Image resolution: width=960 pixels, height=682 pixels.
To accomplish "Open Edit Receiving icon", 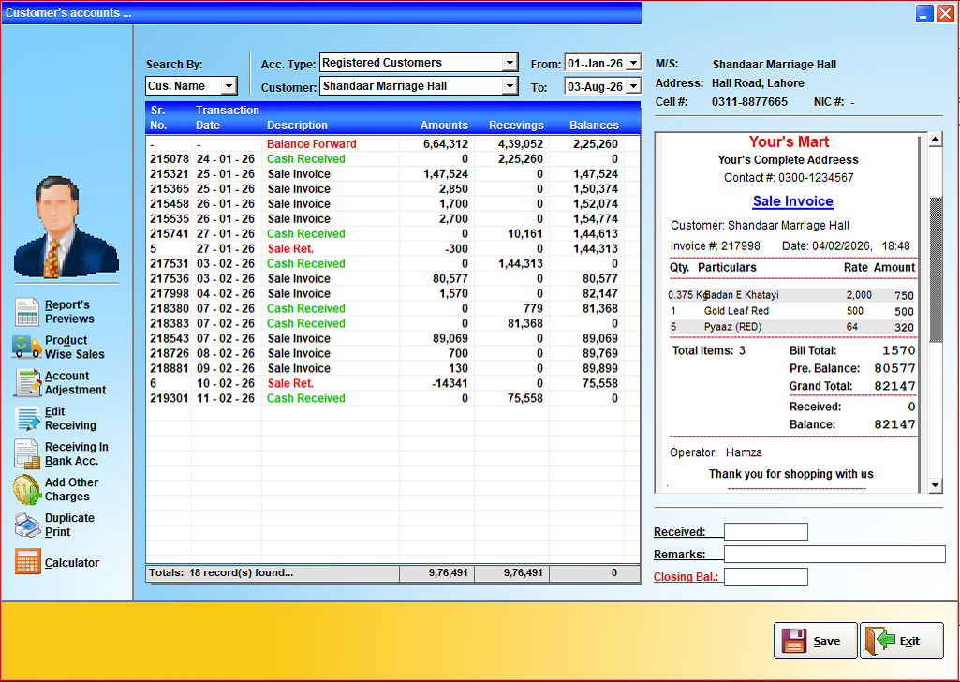I will pyautogui.click(x=27, y=418).
